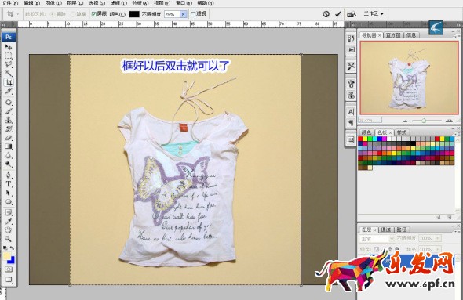463x300 pixels.
Task: Select the Zoom magnifier tool
Action: (9, 239)
